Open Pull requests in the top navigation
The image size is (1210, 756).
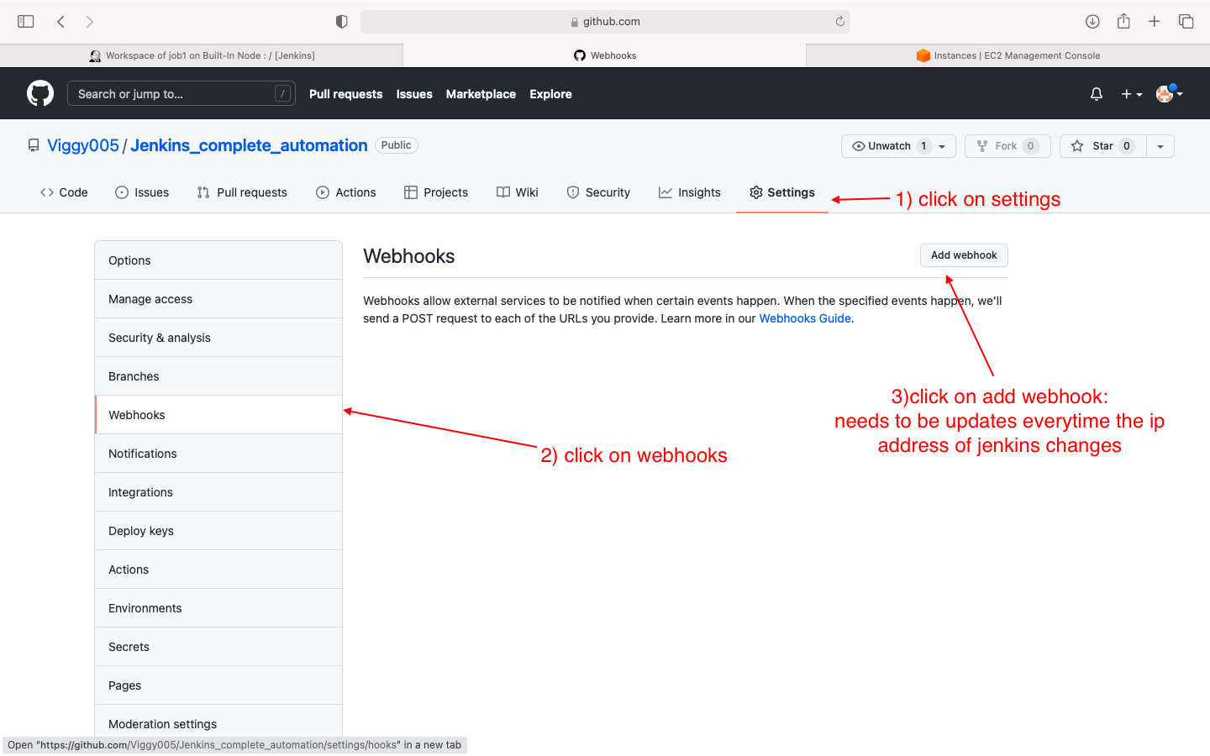345,94
